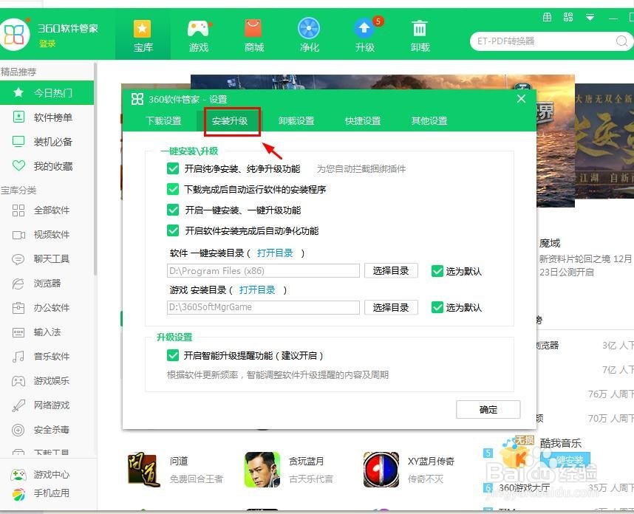Close the 设置 dialog
The image size is (634, 514).
[x=521, y=99]
